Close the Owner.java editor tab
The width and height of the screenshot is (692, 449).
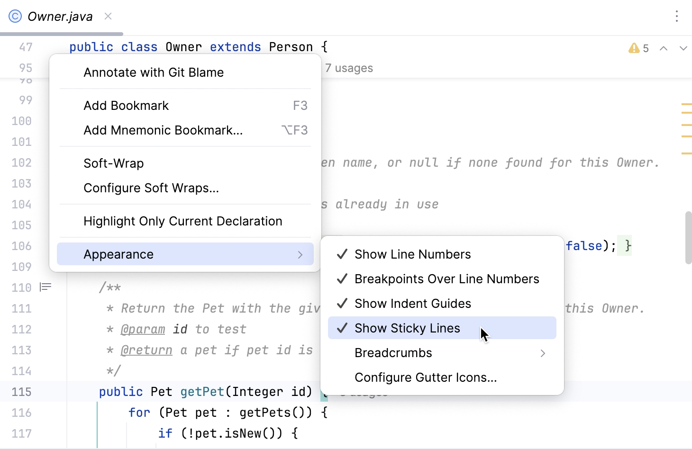pos(108,17)
